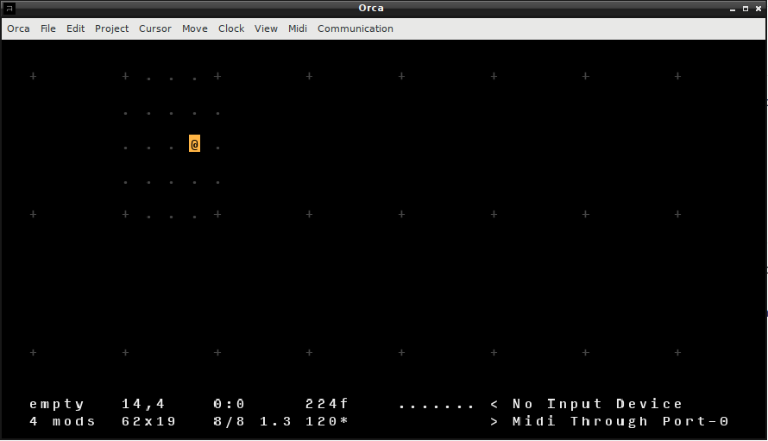Viewport: 768px width, 441px height.
Task: Click the cursor position '14,4' readout
Action: (143, 404)
